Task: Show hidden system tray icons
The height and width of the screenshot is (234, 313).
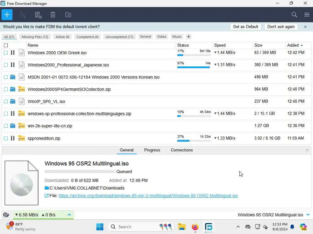Action: coord(238,227)
